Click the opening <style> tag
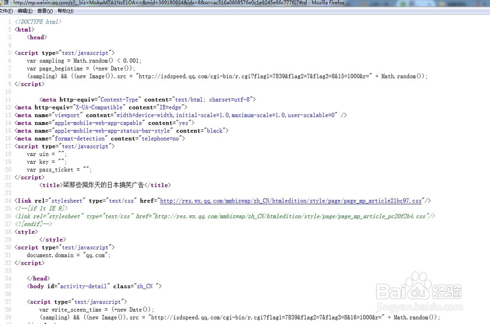 coord(26,232)
